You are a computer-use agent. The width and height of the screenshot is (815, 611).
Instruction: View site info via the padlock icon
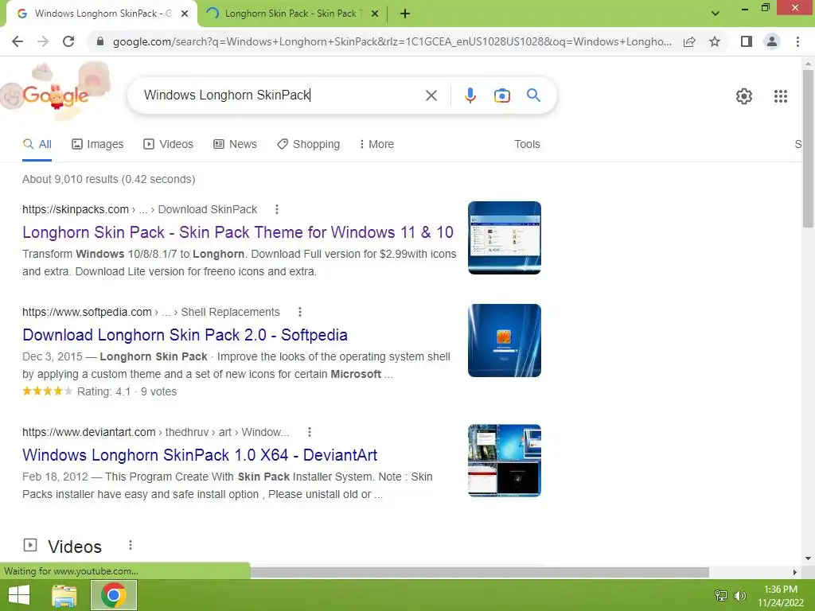point(100,41)
